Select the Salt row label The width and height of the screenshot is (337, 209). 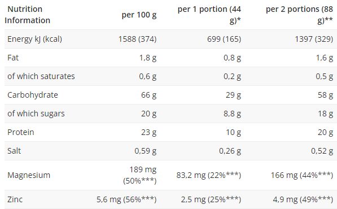[x=14, y=151]
